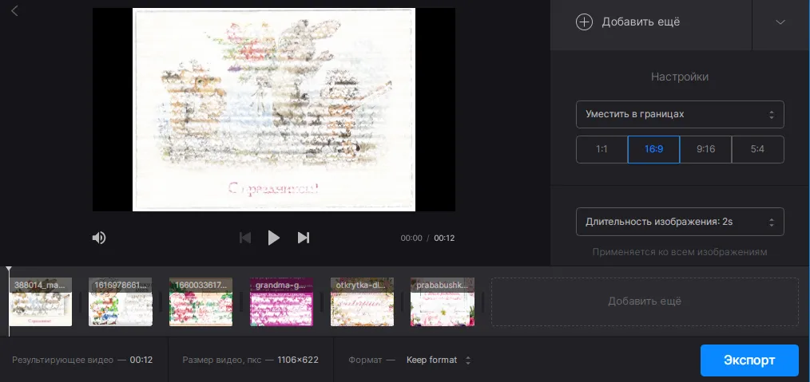Select the 1:1 aspect ratio

pyautogui.click(x=602, y=149)
